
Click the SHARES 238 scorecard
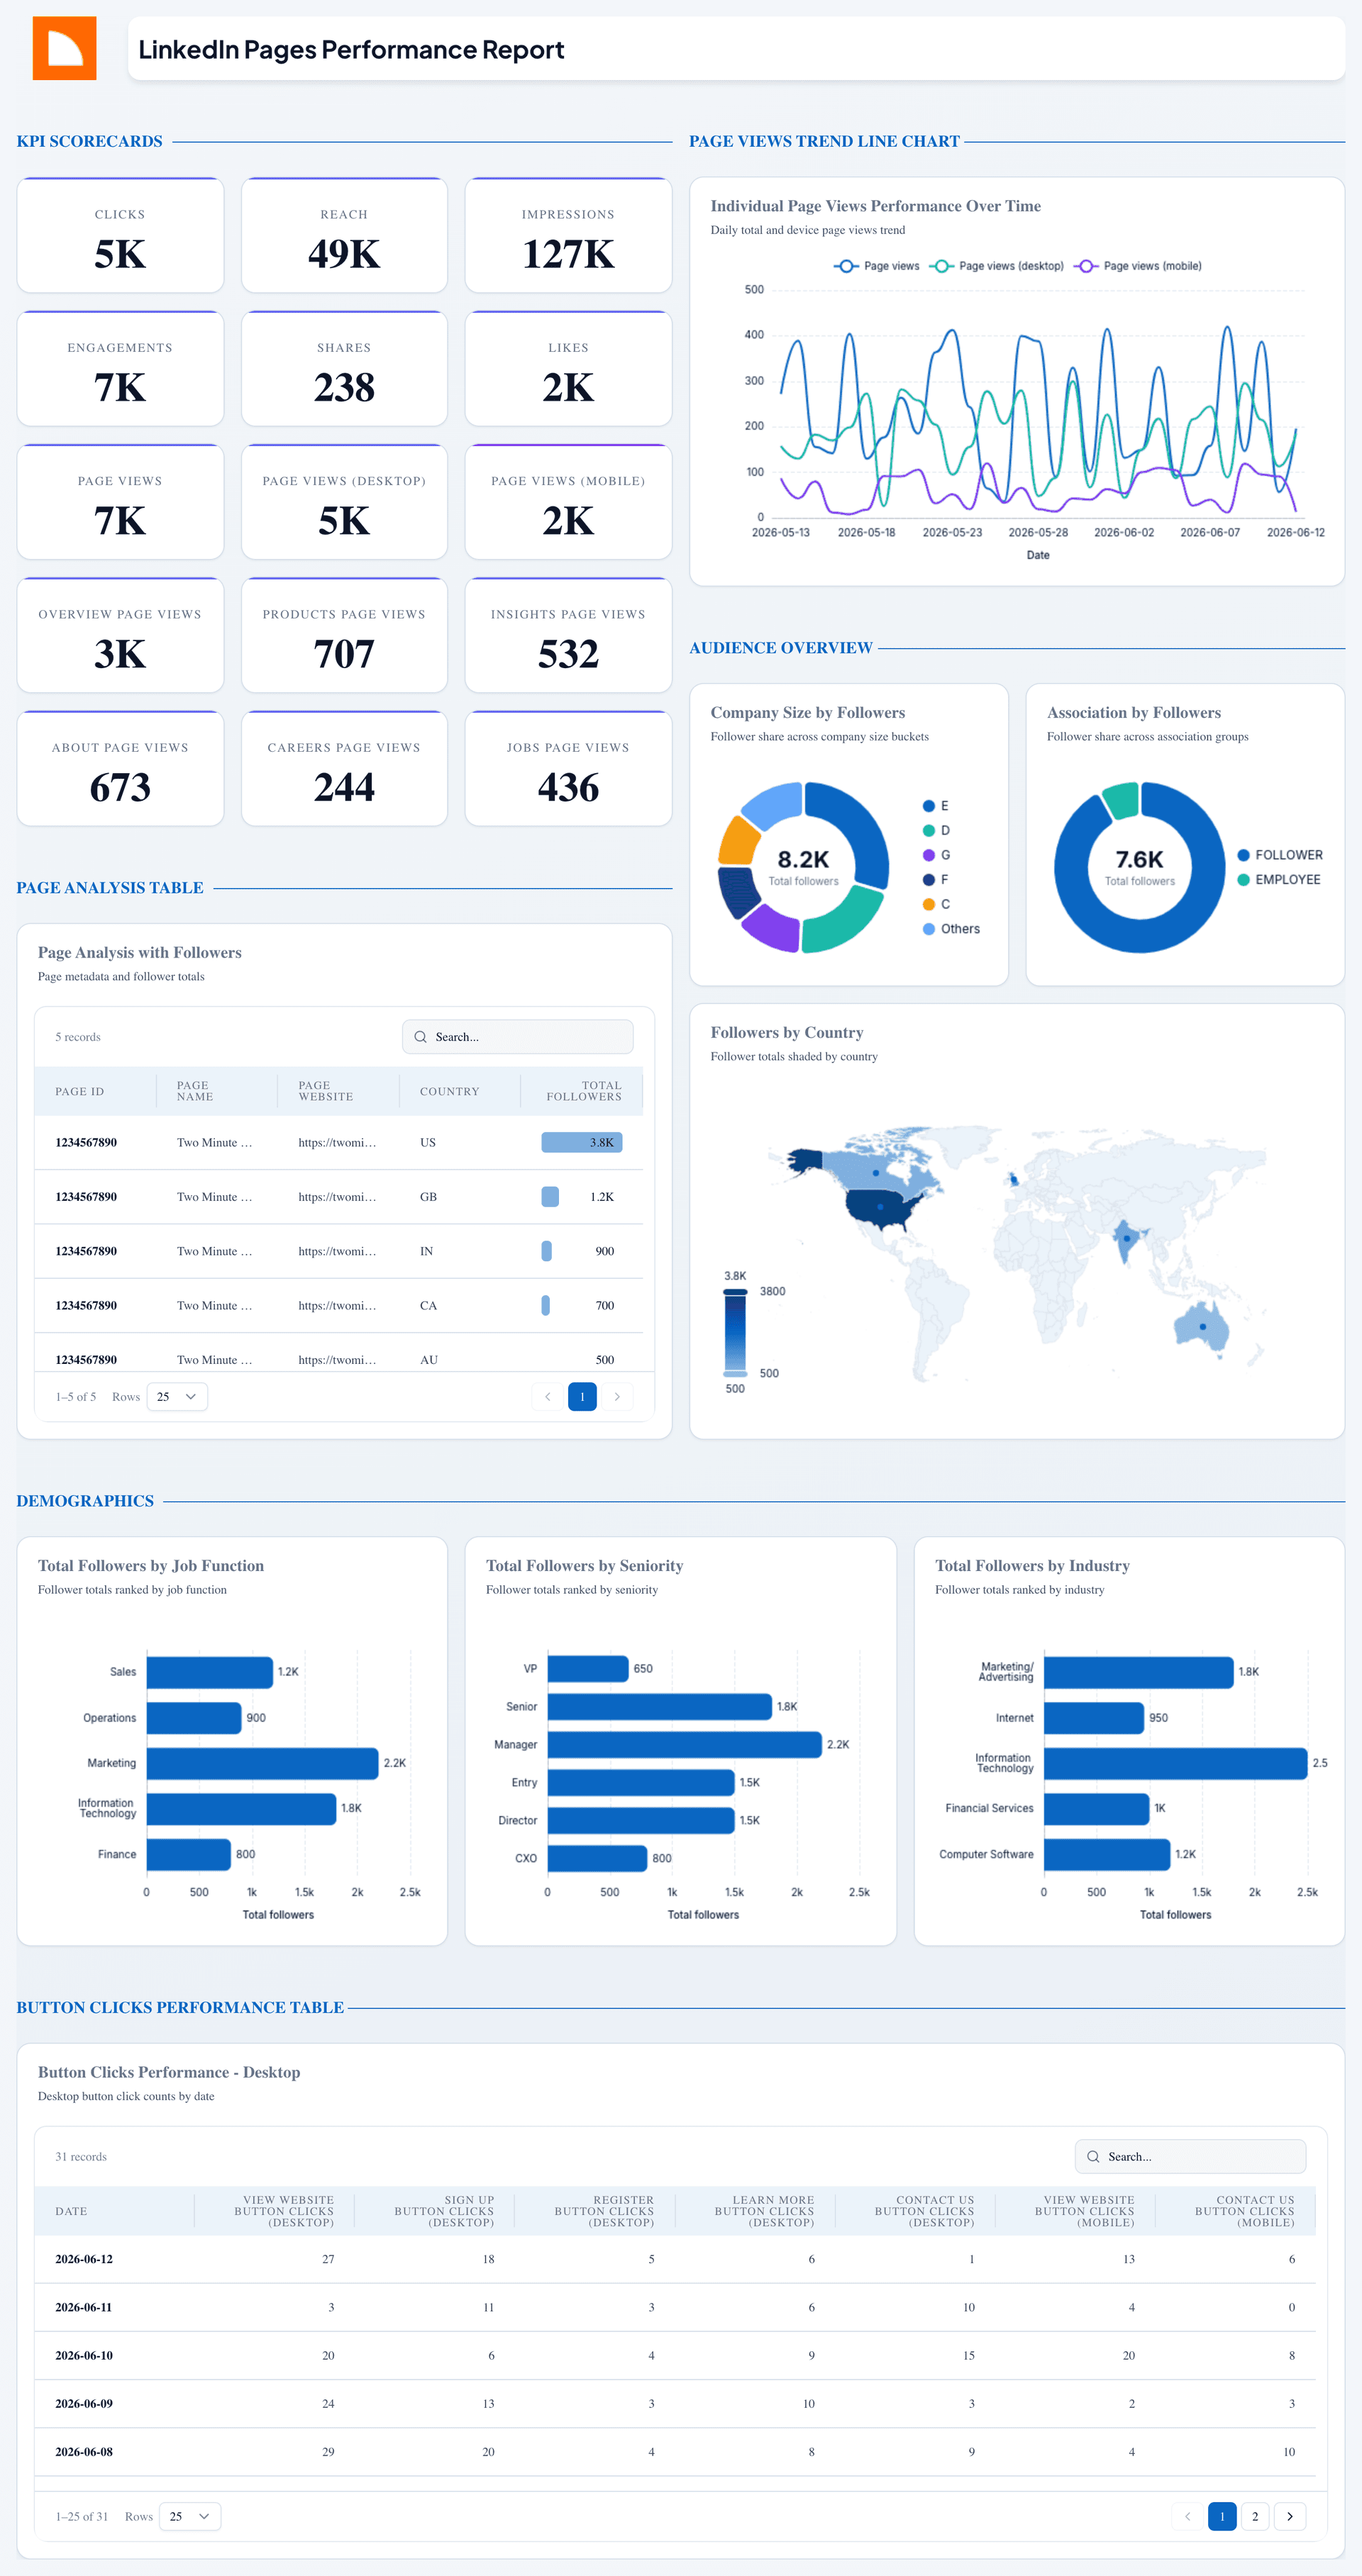[344, 369]
